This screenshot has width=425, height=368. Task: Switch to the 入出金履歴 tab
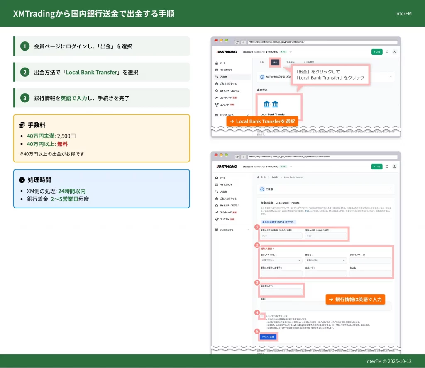[x=310, y=62]
